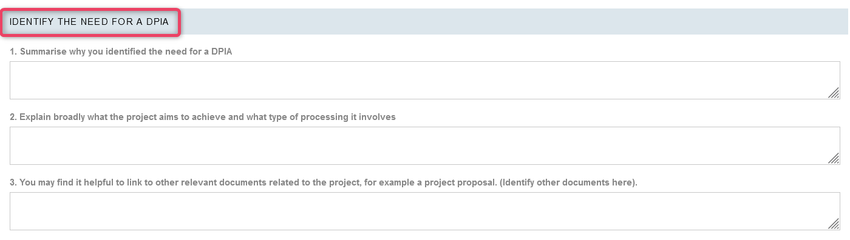Click the number '2.' beside Explain broadly
The height and width of the screenshot is (240, 850).
tap(13, 117)
